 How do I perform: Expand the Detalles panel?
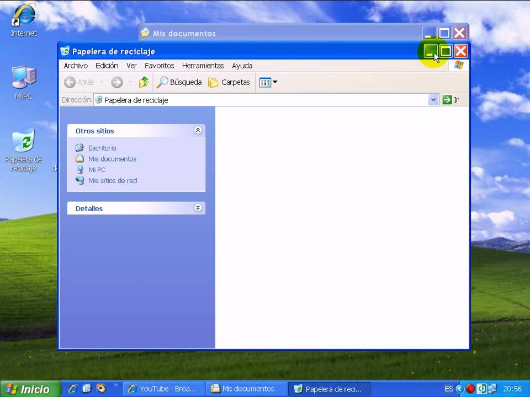[x=198, y=208]
